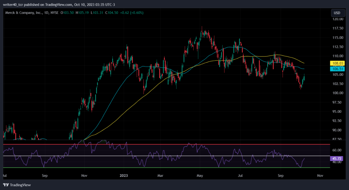Image resolution: width=349 pixels, height=190 pixels.
Task: Click the Nov label at far right of axis
Action: pyautogui.click(x=320, y=176)
